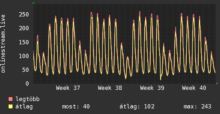Viewport: 220px width, 114px height.
Task: Click the green arrow atop the y-axis
Action: click(x=33, y=3)
